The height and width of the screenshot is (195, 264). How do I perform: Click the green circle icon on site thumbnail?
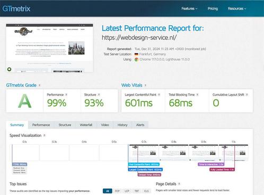(10, 69)
